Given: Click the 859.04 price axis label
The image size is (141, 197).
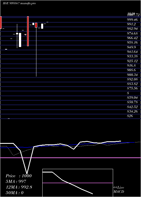Looking at the screenshot, I should point(132,97).
